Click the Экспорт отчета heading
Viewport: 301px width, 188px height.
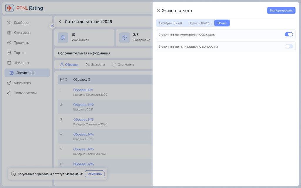[x=177, y=11]
